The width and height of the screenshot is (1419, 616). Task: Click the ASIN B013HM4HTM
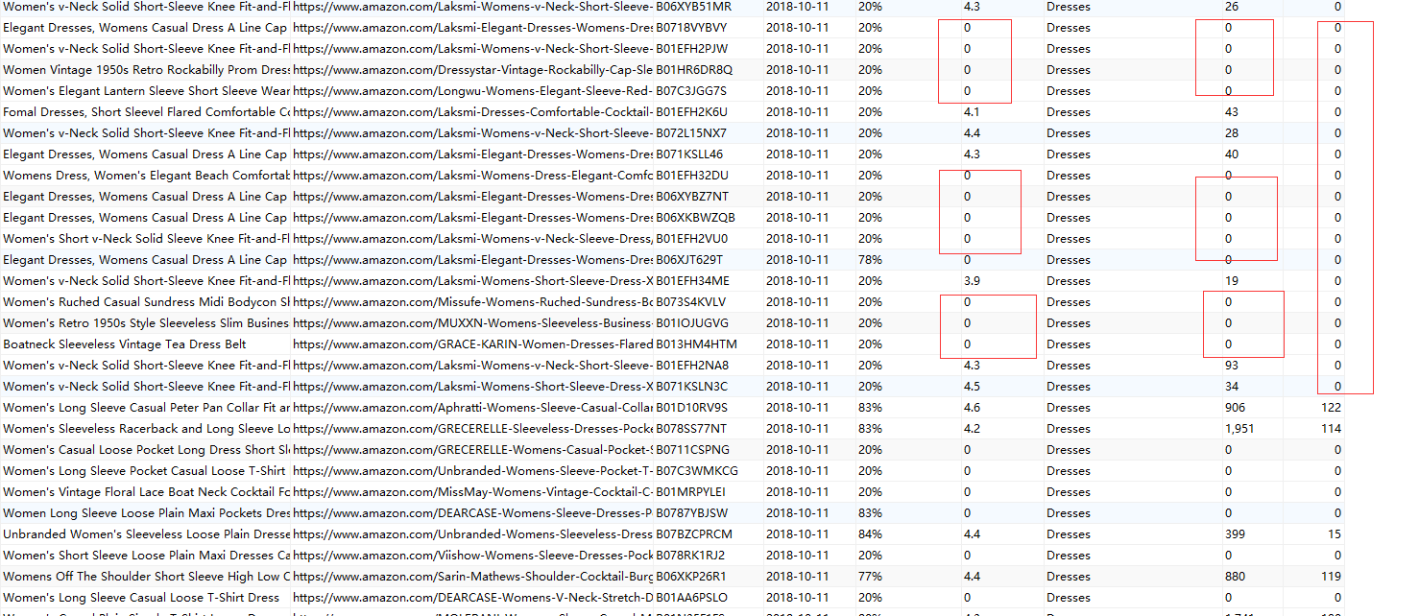[x=696, y=344]
